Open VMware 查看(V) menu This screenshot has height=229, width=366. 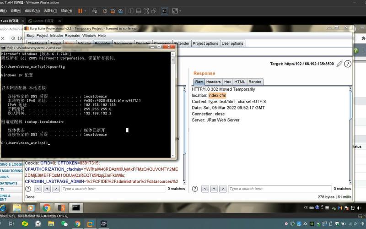point(16,11)
